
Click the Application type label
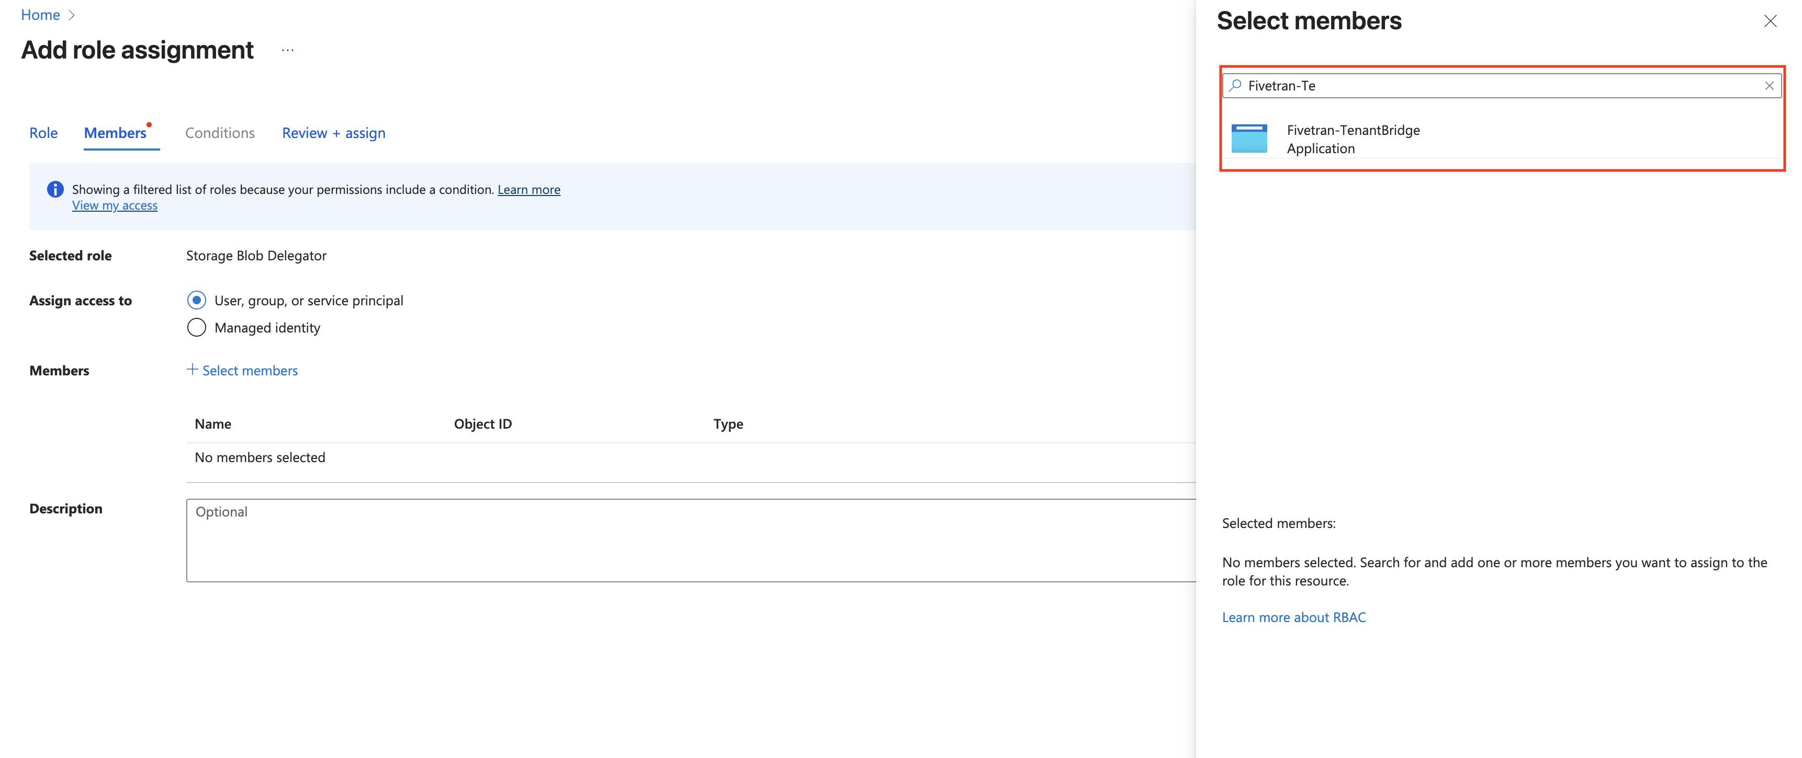pyautogui.click(x=1321, y=148)
